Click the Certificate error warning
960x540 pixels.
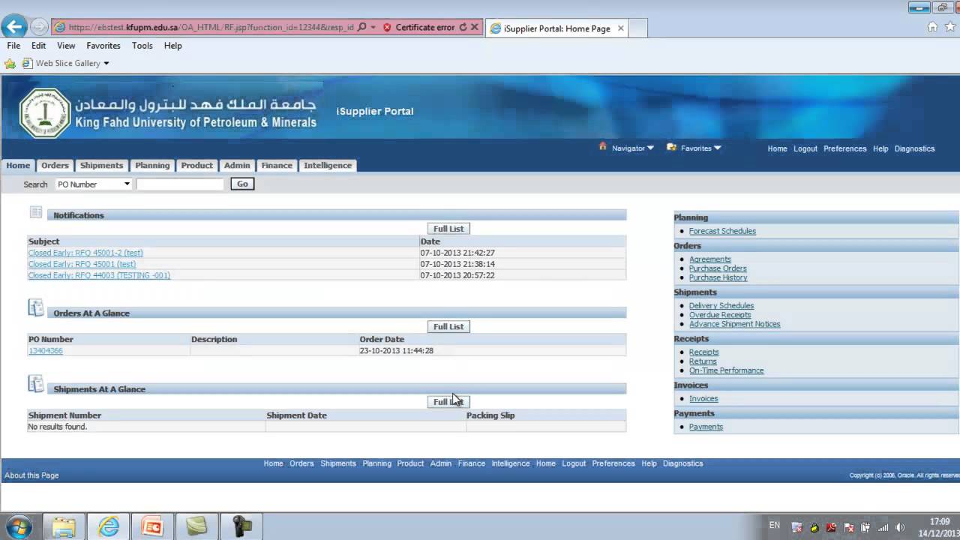(x=418, y=27)
